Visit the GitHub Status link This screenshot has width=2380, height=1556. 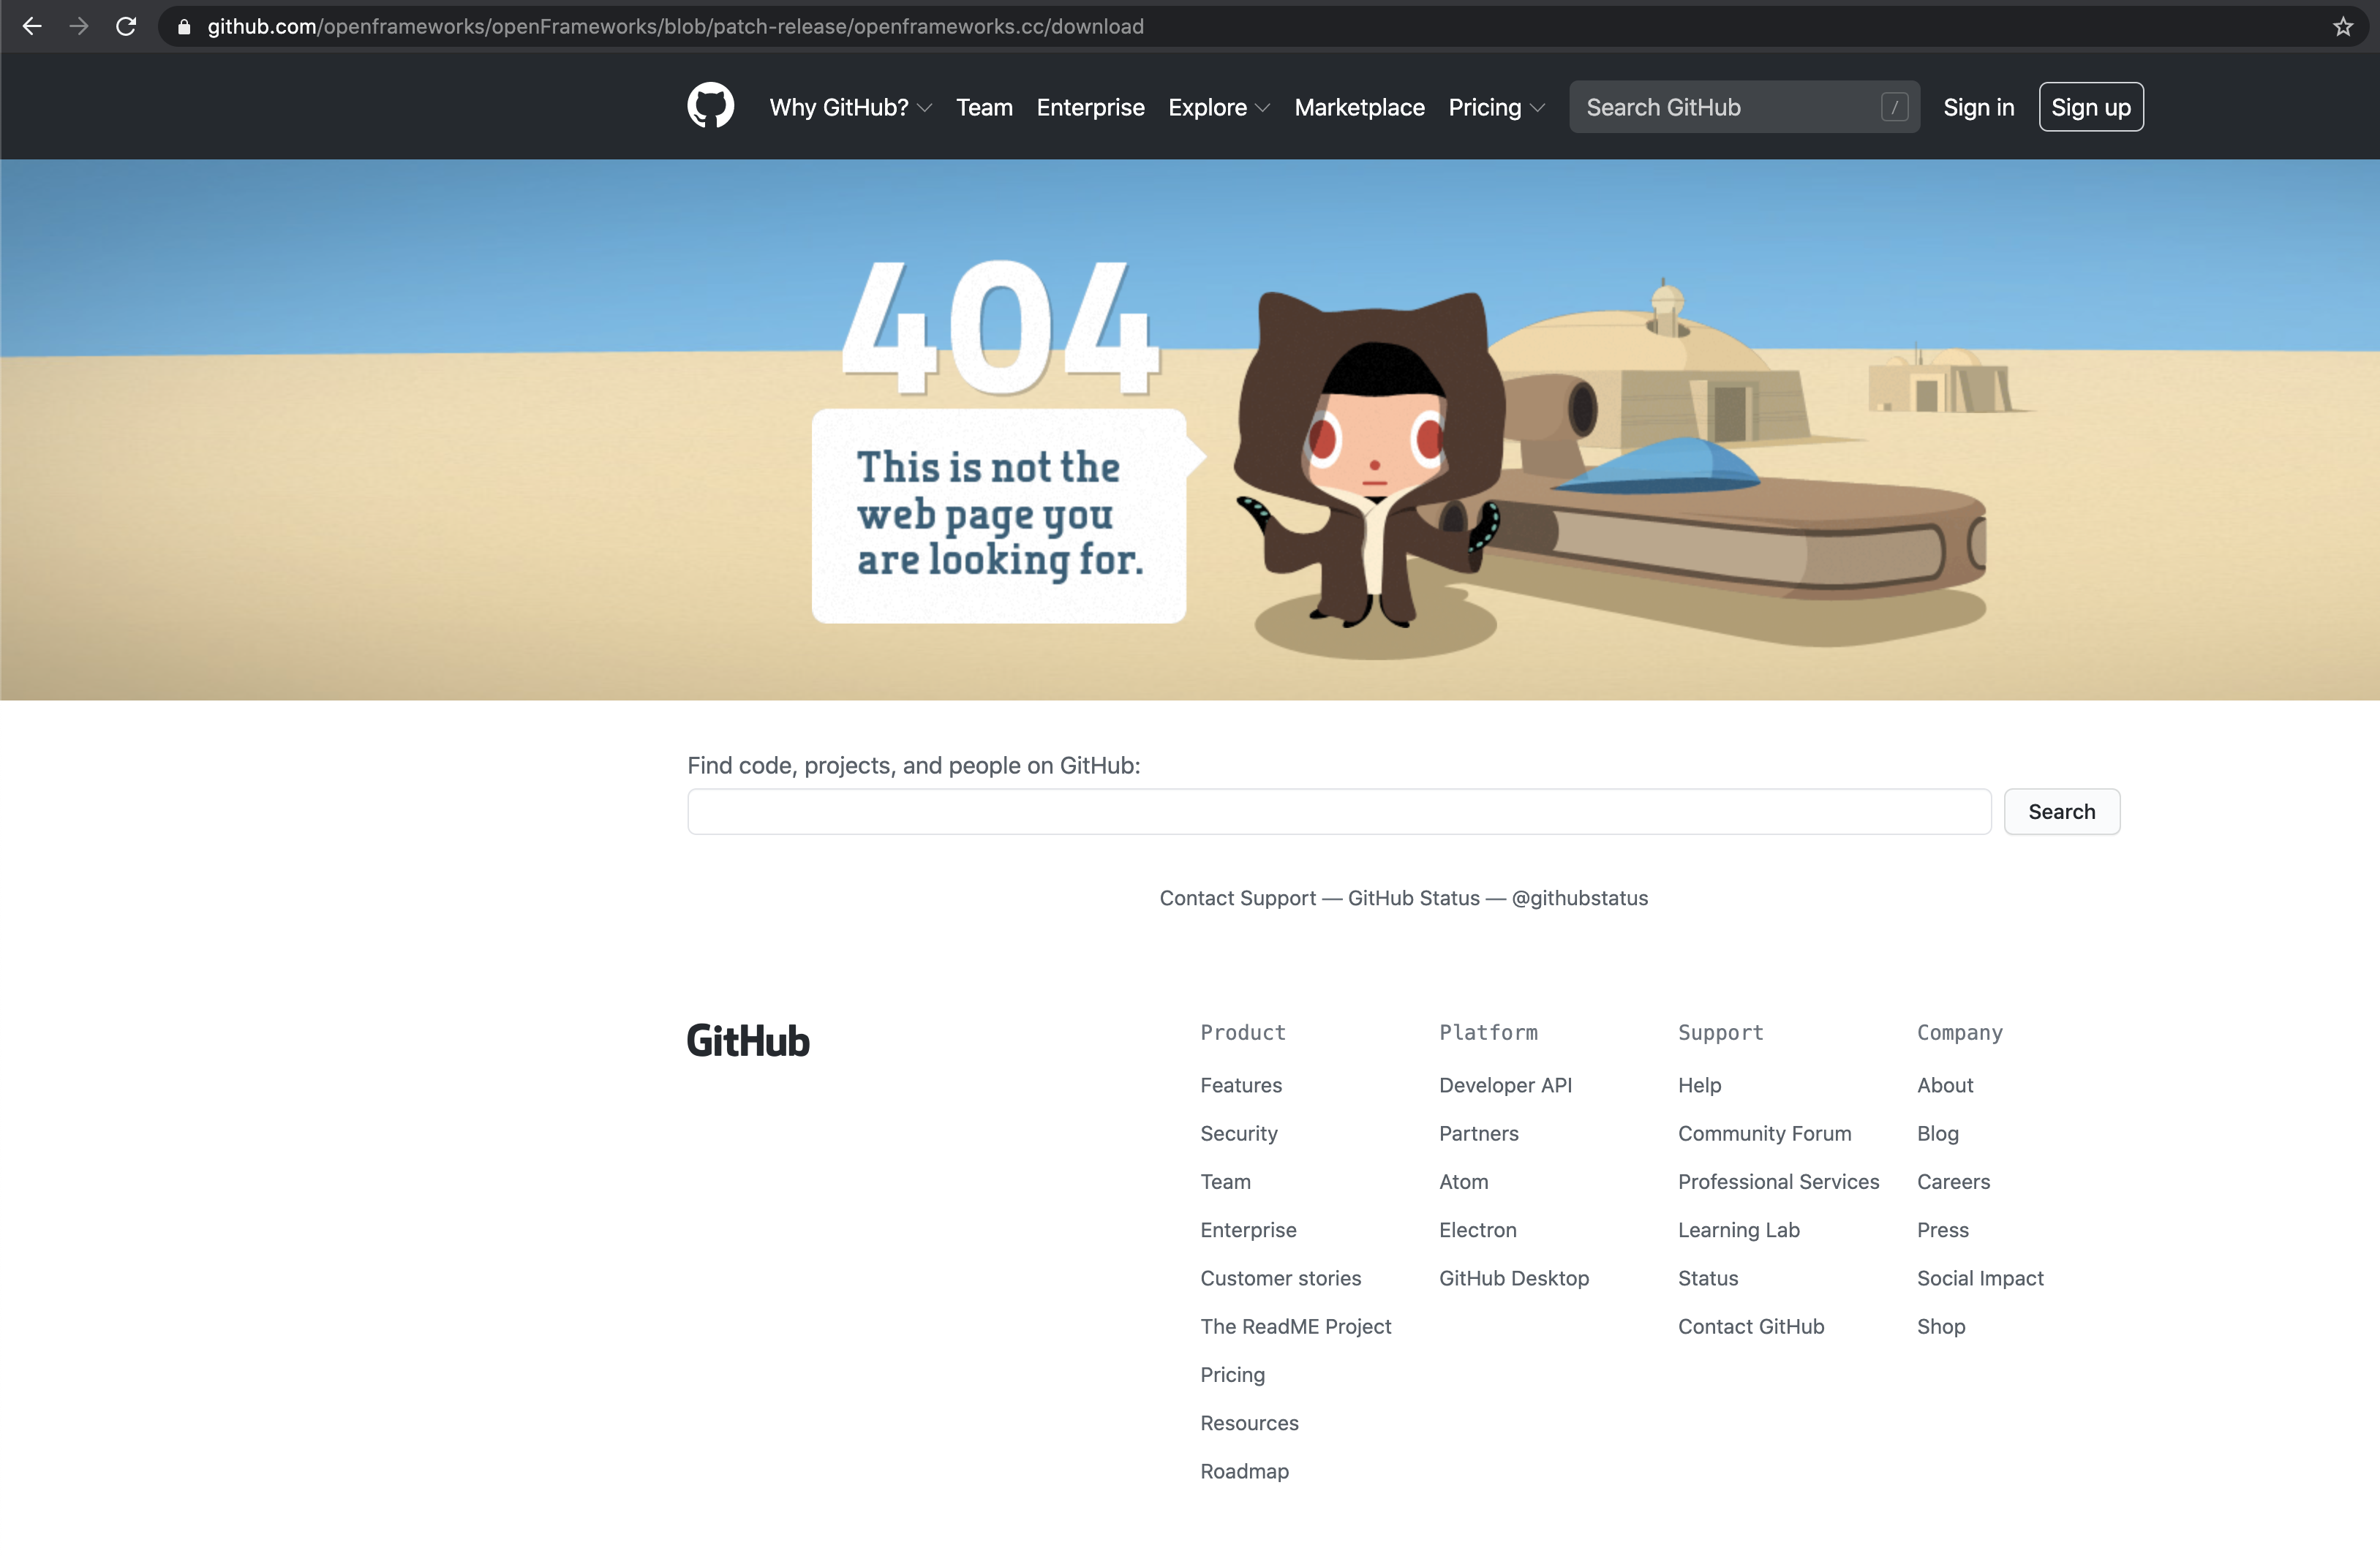click(x=1413, y=898)
